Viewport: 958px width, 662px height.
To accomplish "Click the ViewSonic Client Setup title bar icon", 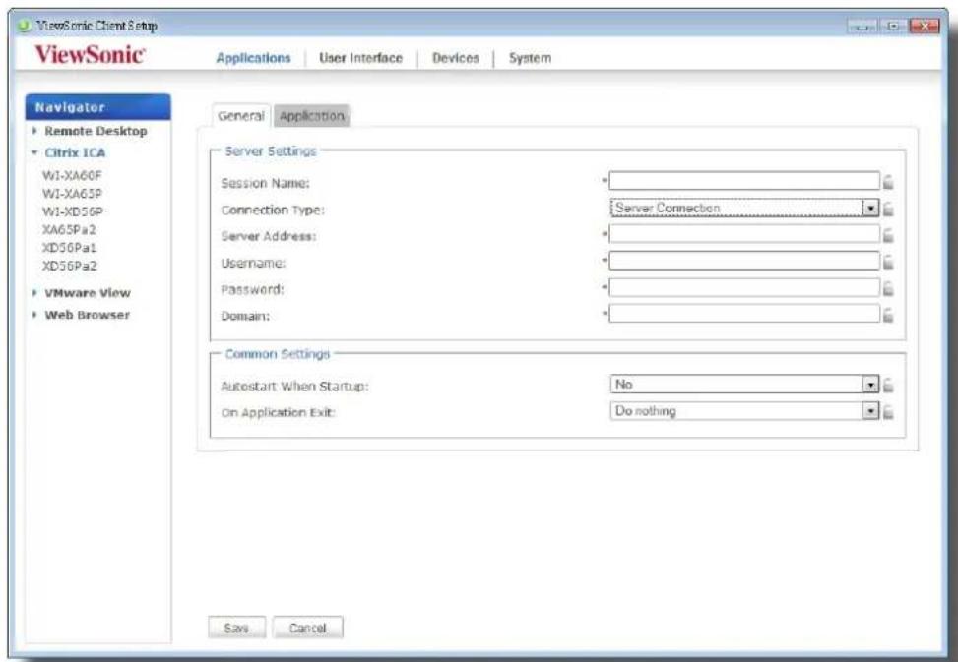I will (x=24, y=26).
